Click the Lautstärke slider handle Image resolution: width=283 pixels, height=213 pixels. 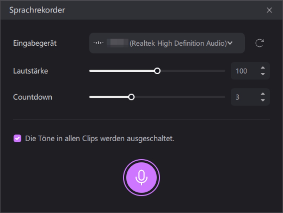pyautogui.click(x=157, y=71)
